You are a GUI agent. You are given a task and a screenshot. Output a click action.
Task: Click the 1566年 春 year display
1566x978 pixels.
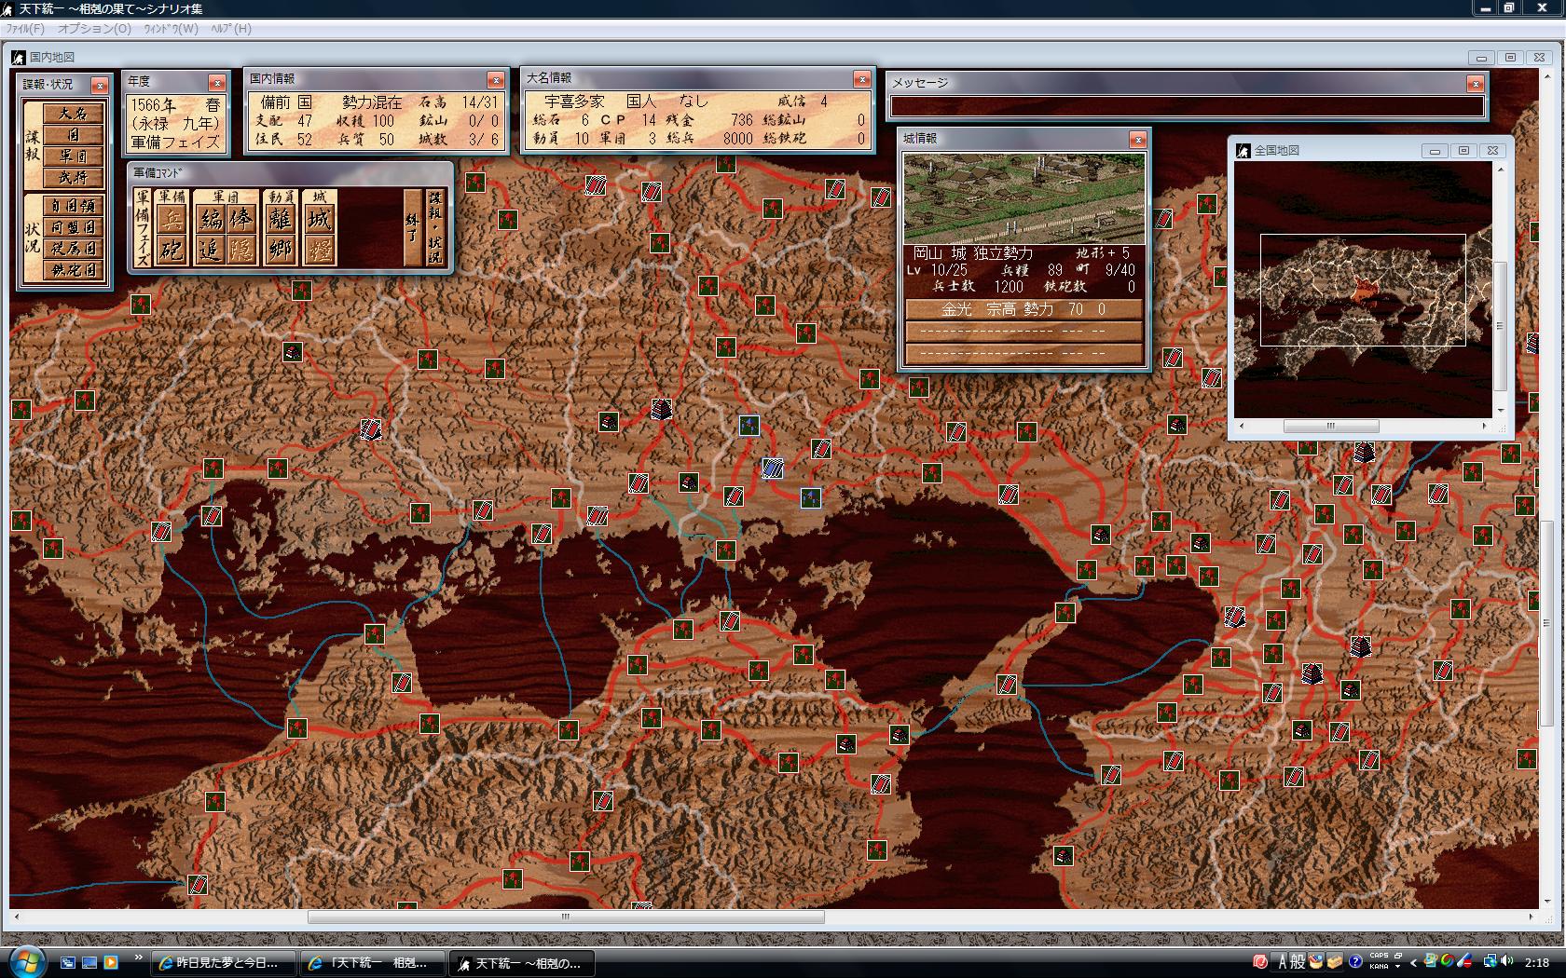point(176,105)
